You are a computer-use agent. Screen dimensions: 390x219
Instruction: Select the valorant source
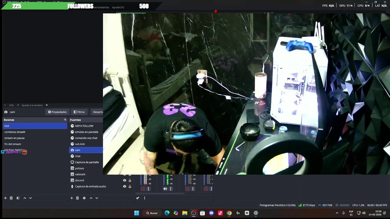(x=86, y=174)
